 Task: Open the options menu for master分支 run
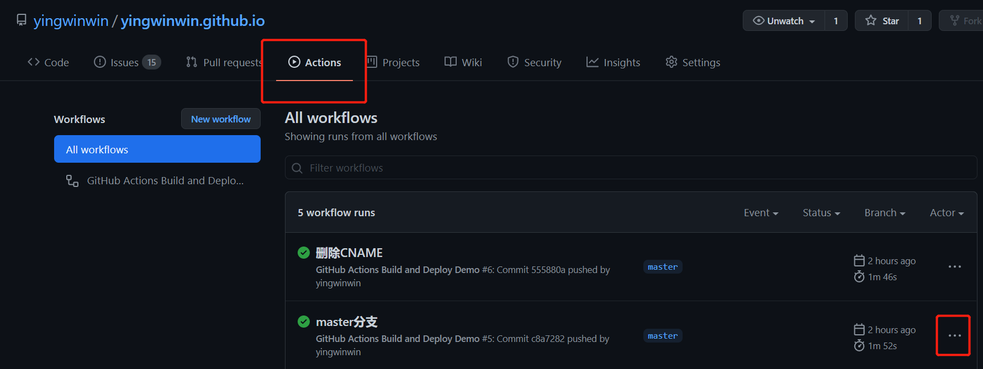(x=955, y=336)
